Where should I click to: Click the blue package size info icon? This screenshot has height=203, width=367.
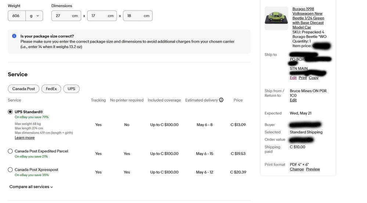coord(14,36)
